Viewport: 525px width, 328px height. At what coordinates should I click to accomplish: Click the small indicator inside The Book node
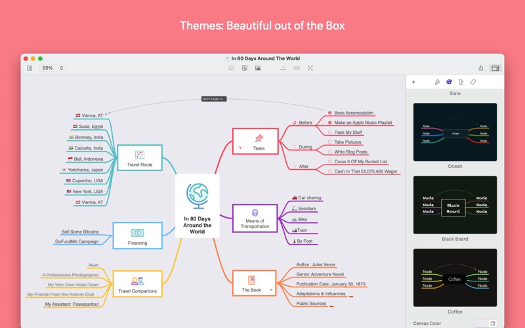[271, 290]
